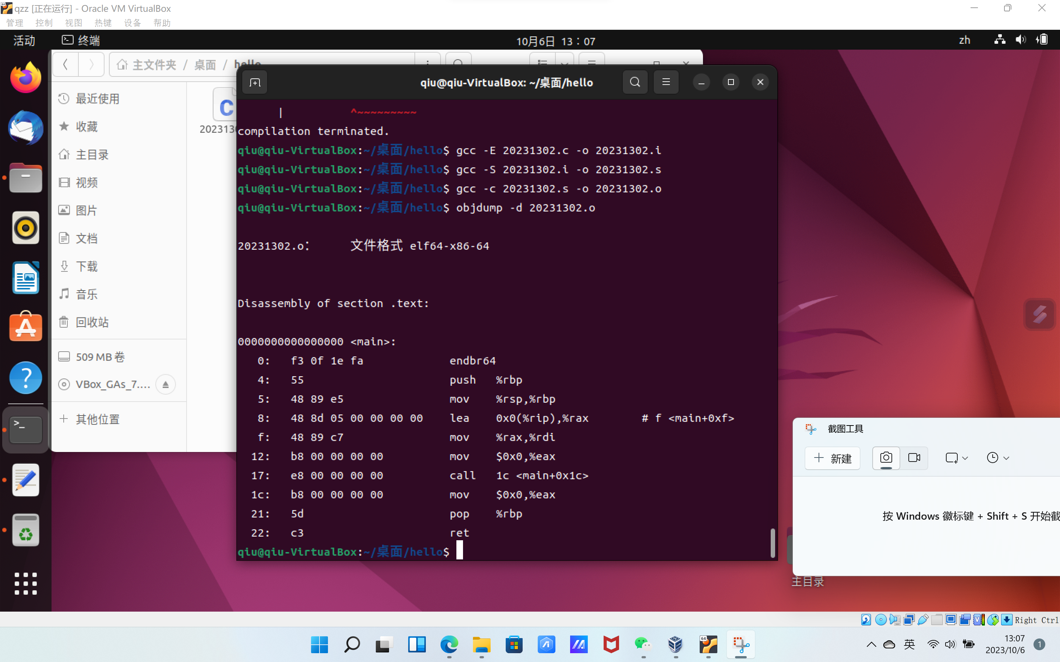The height and width of the screenshot is (662, 1060).
Task: Launch Firefox from the dock
Action: pyautogui.click(x=25, y=78)
